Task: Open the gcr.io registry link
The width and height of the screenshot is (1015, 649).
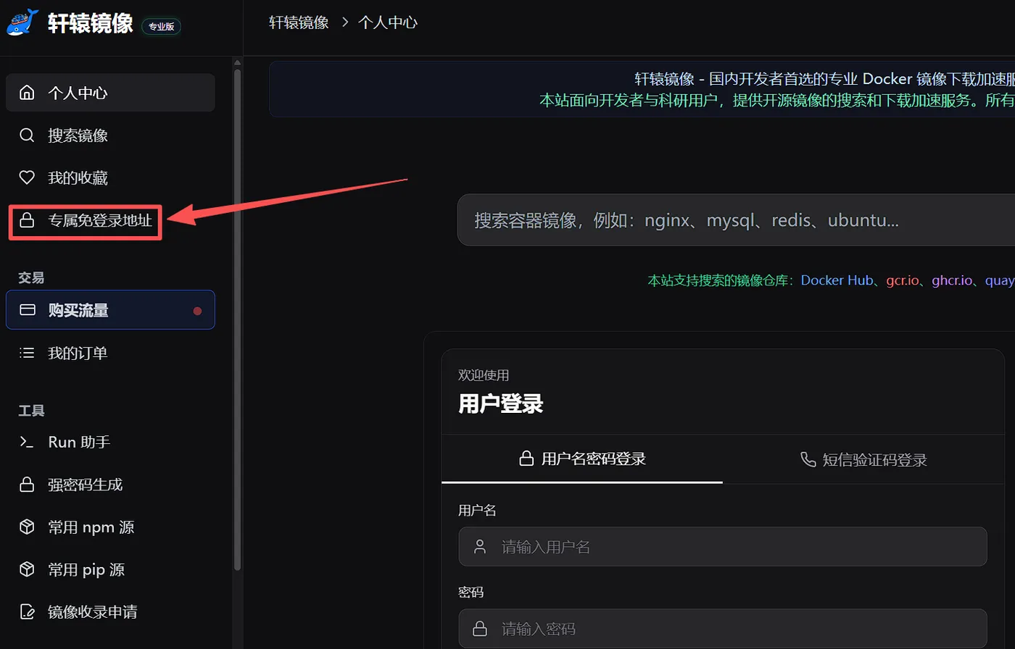Action: [x=903, y=280]
